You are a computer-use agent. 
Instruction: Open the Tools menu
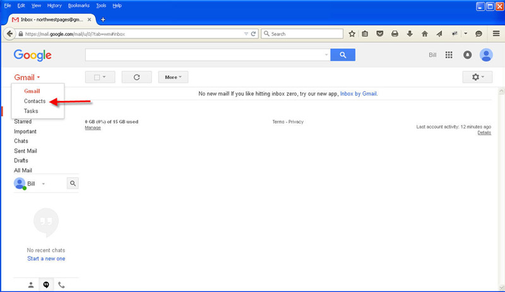[x=101, y=6]
